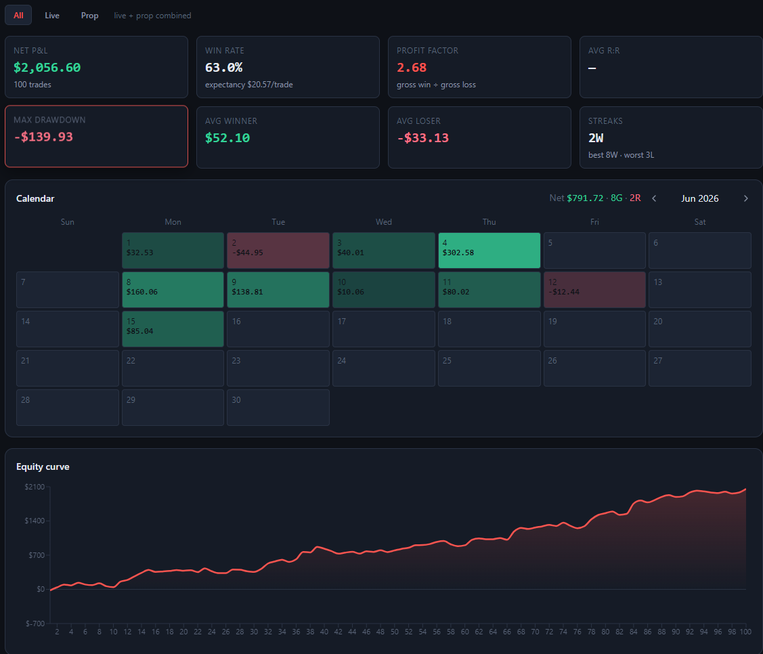Select calendar day 28
Screen dimensions: 763x654
tap(68, 408)
